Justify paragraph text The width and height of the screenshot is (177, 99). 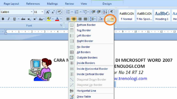(x=85, y=19)
